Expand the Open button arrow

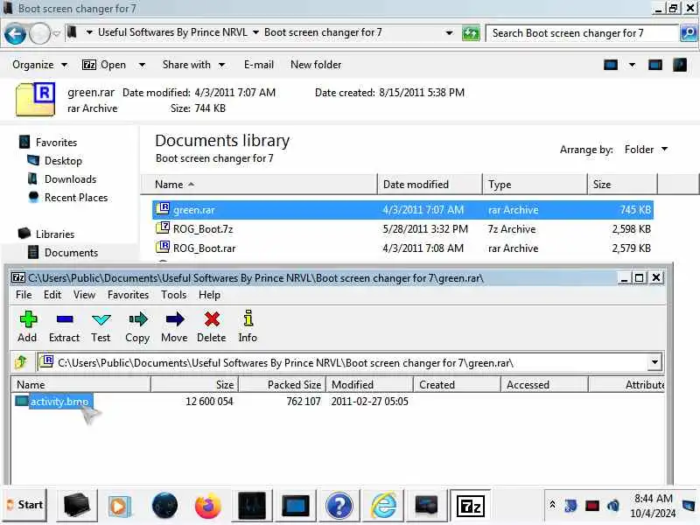[x=142, y=65]
